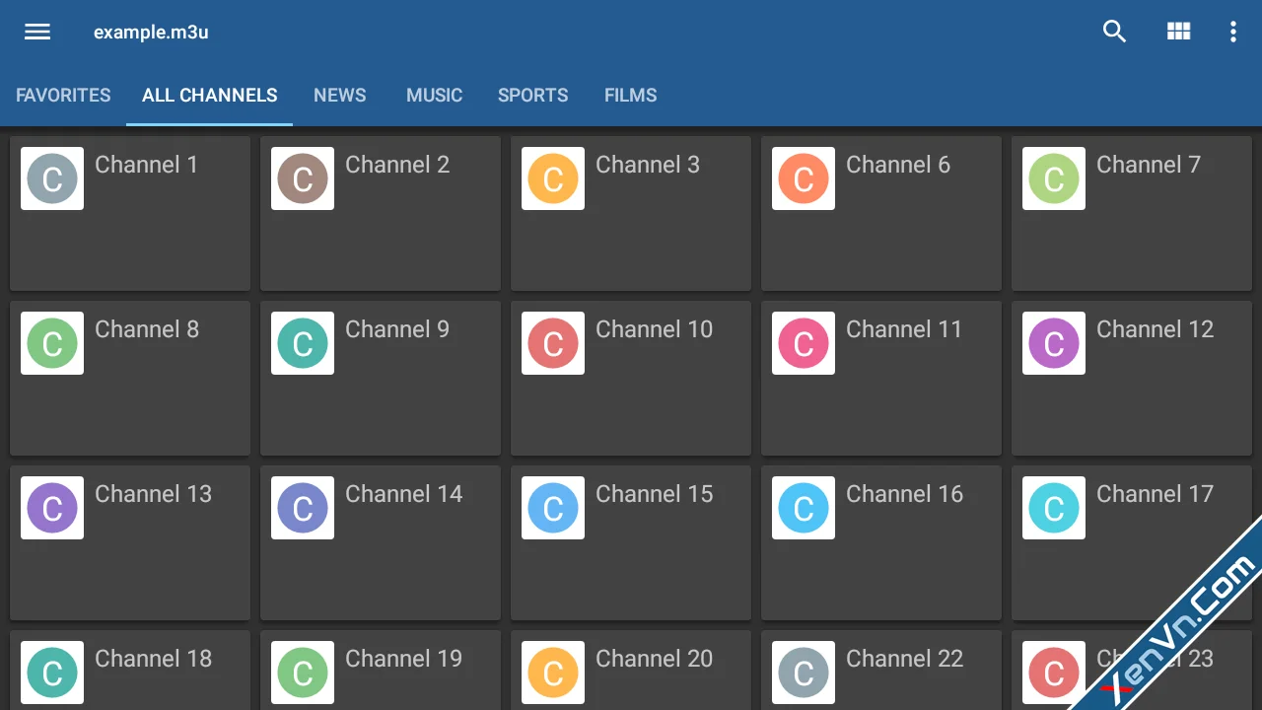Tap the Channel 6 label
The height and width of the screenshot is (710, 1262).
point(898,165)
